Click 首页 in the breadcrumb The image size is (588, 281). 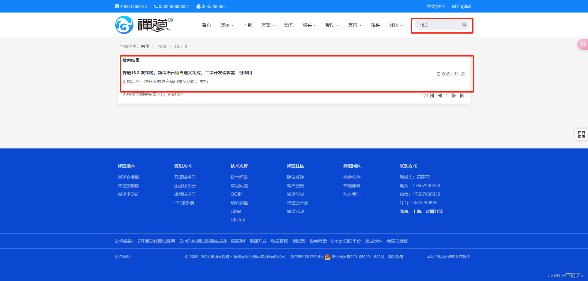point(145,46)
